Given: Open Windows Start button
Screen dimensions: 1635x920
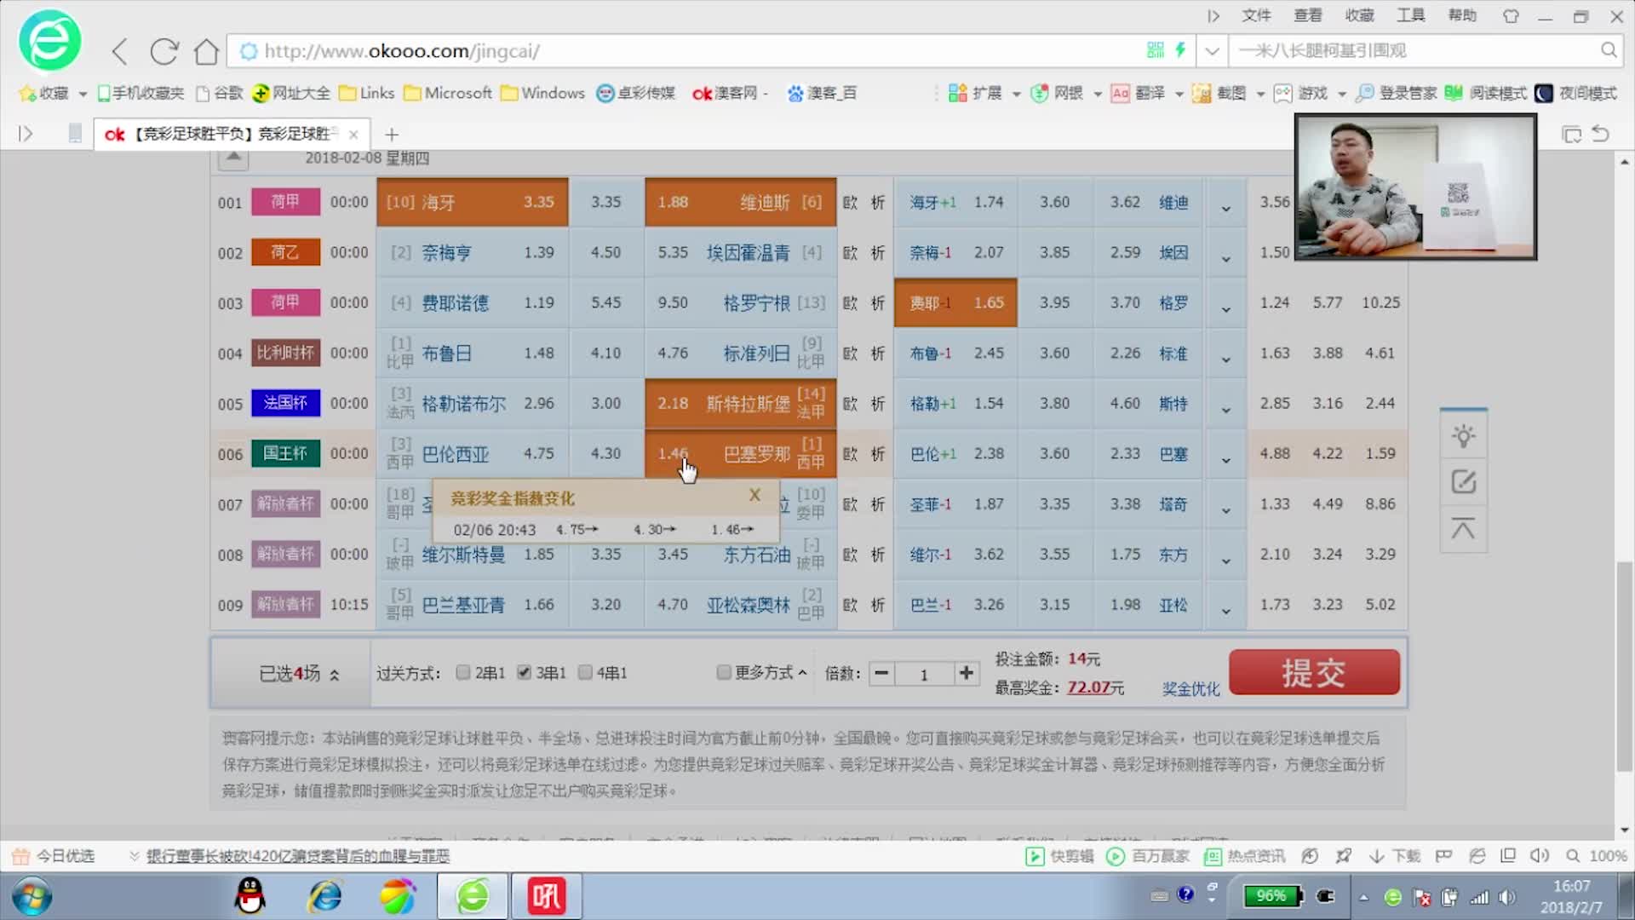Looking at the screenshot, I should [x=32, y=897].
